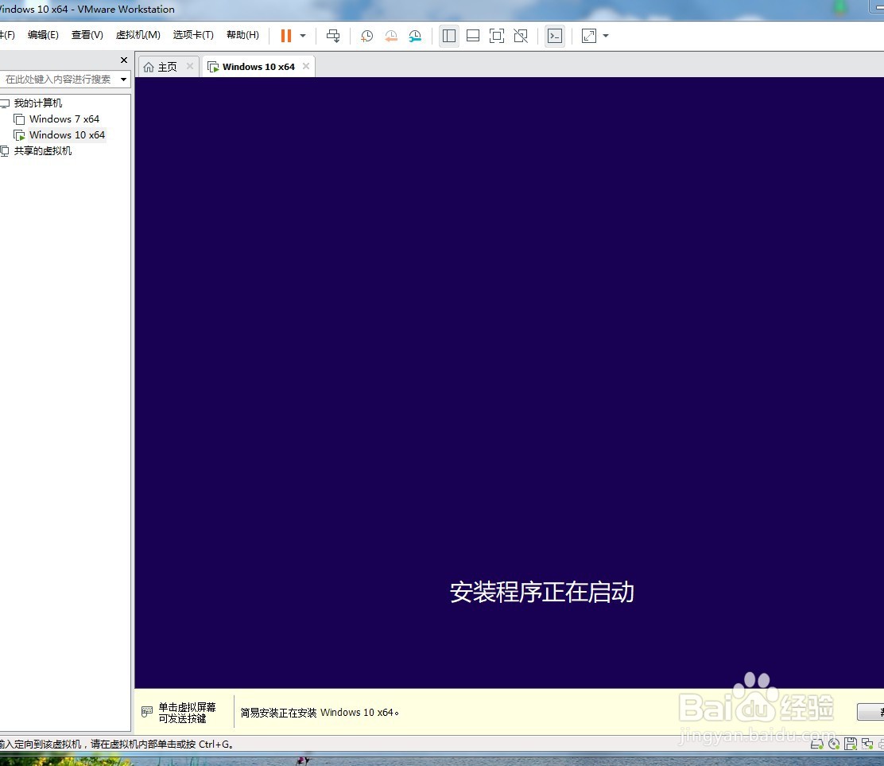Screen dimensions: 884x766
Task: Click the hard disk status icon
Action: pos(817,744)
